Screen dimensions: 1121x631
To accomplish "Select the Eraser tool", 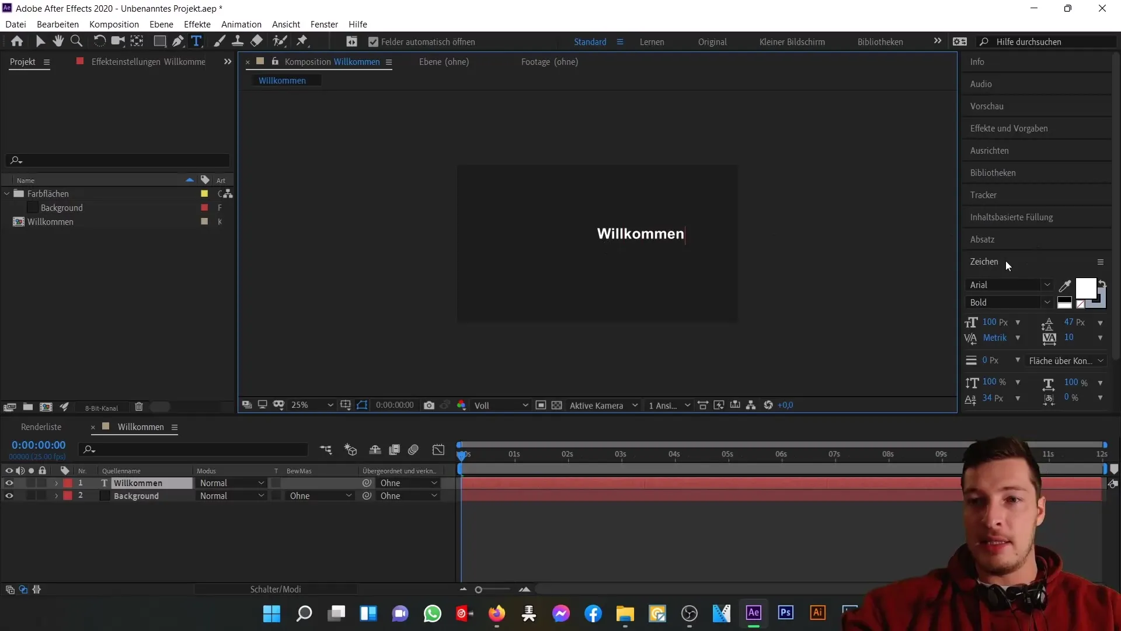I will 256,41.
